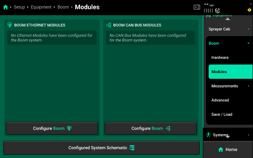Toggle the side panel collapse icon
This screenshot has height=158, width=253.
[197, 7]
